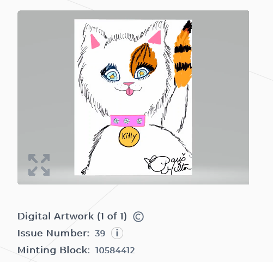Select the cat artwork thumbnail

[x=133, y=97]
